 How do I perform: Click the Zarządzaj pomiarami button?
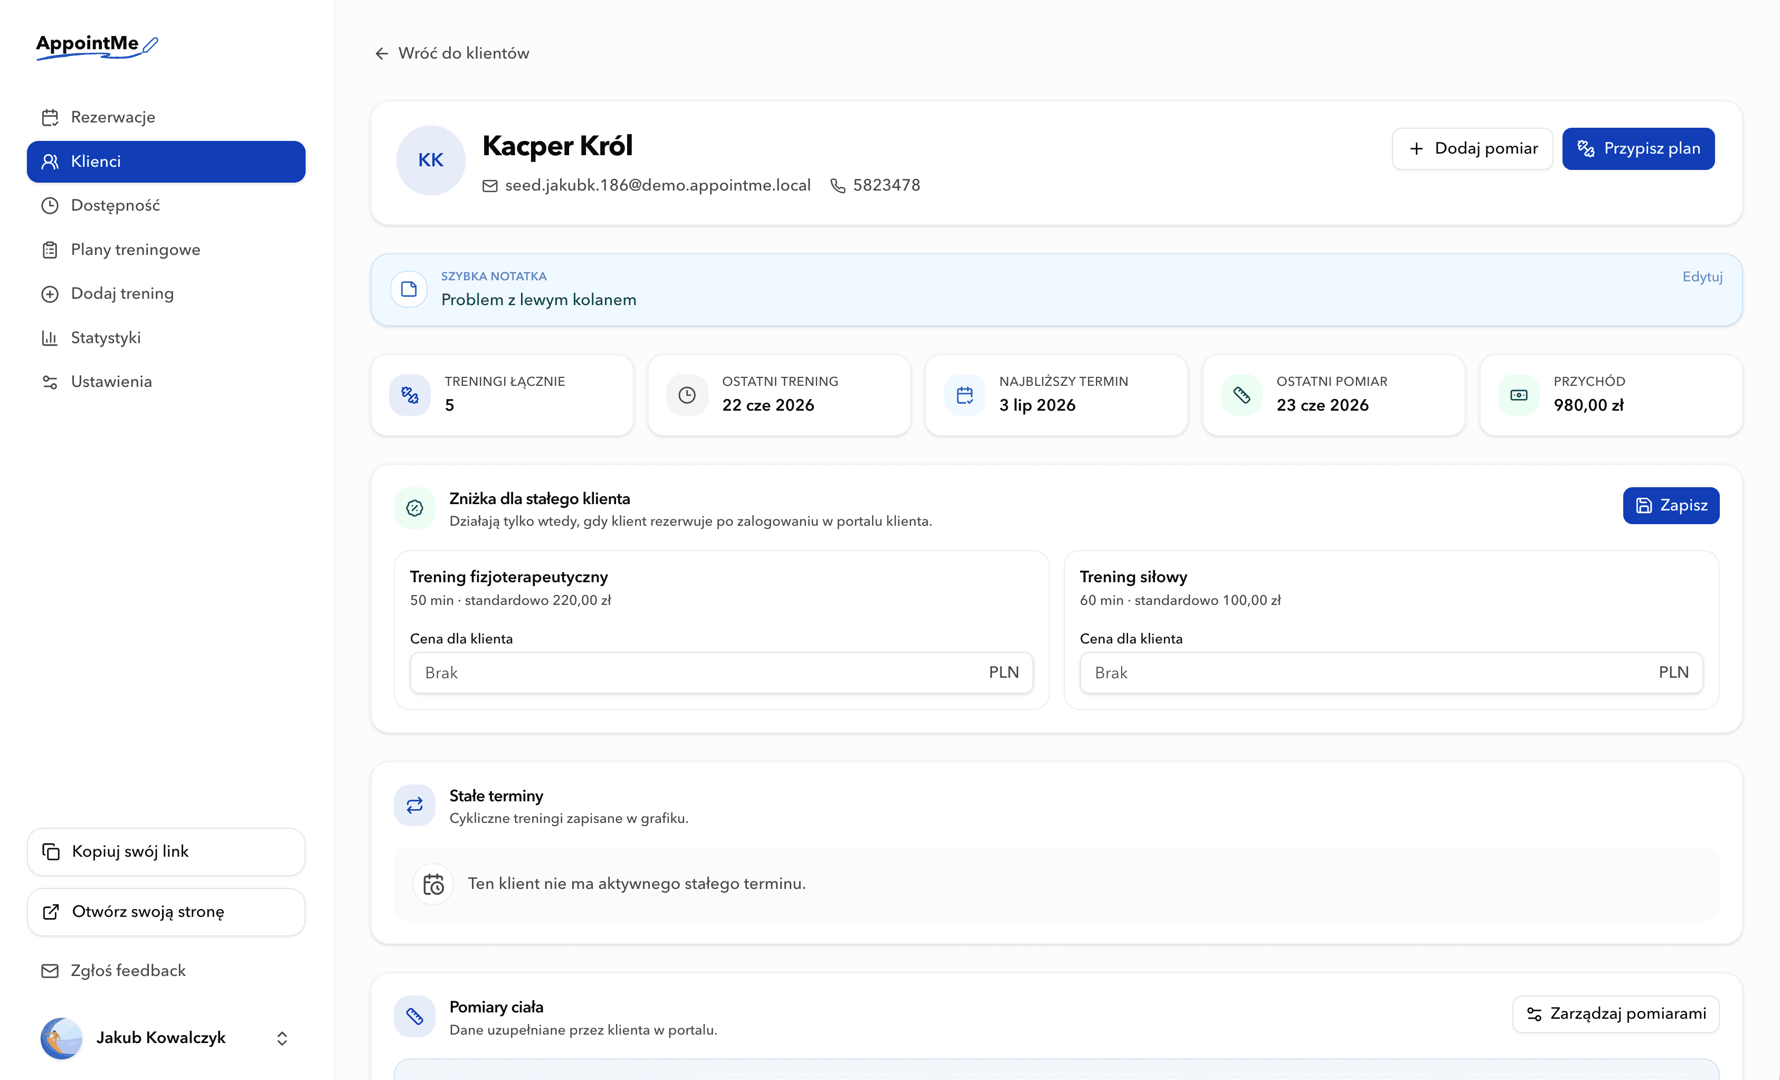1615,1013
